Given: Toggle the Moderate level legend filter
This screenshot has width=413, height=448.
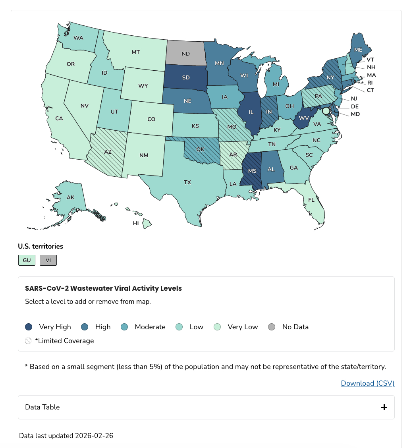Looking at the screenshot, I should coord(143,327).
